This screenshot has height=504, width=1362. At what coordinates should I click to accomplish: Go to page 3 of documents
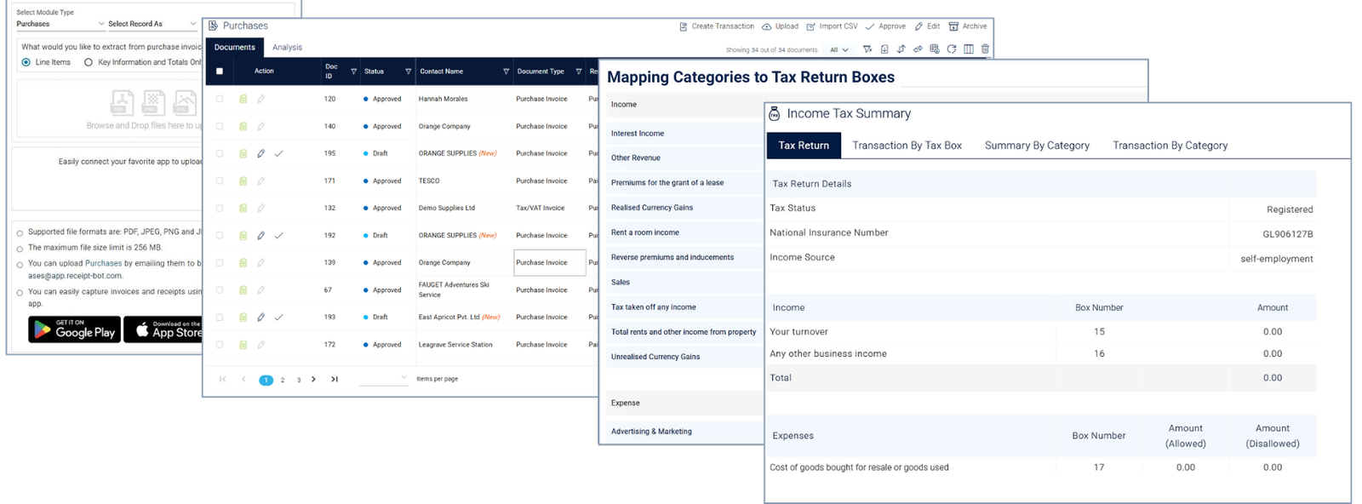(x=299, y=381)
